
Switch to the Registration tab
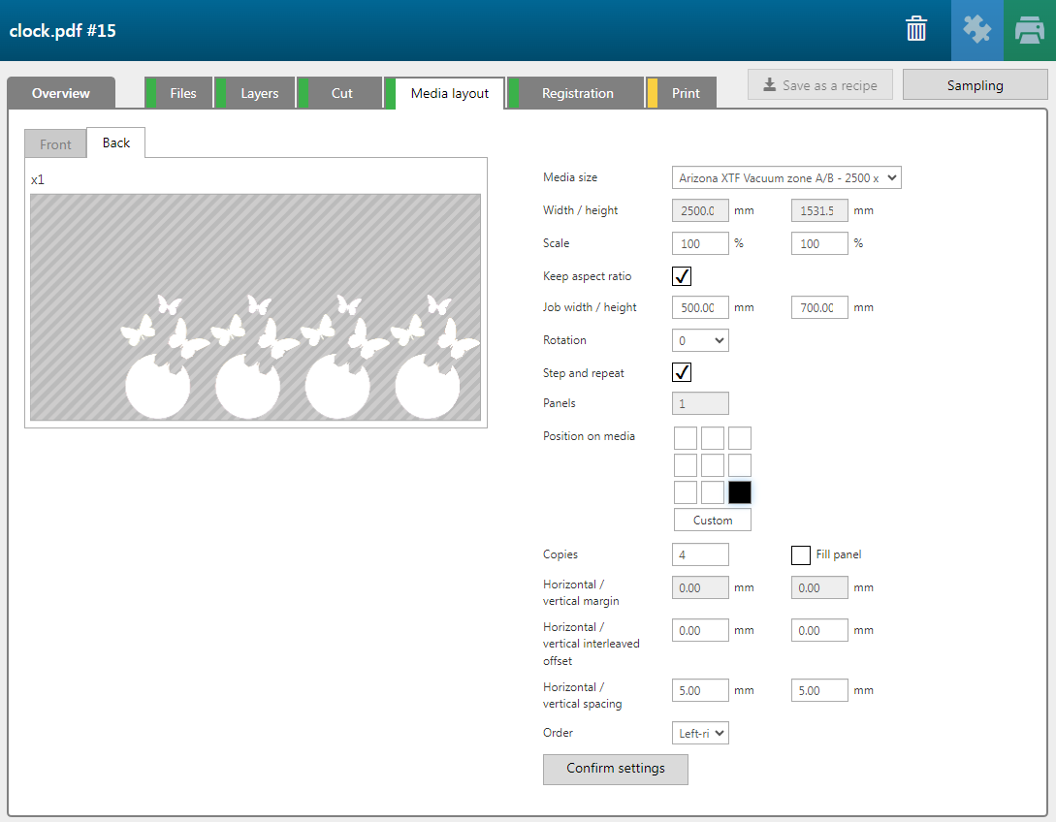pyautogui.click(x=577, y=93)
